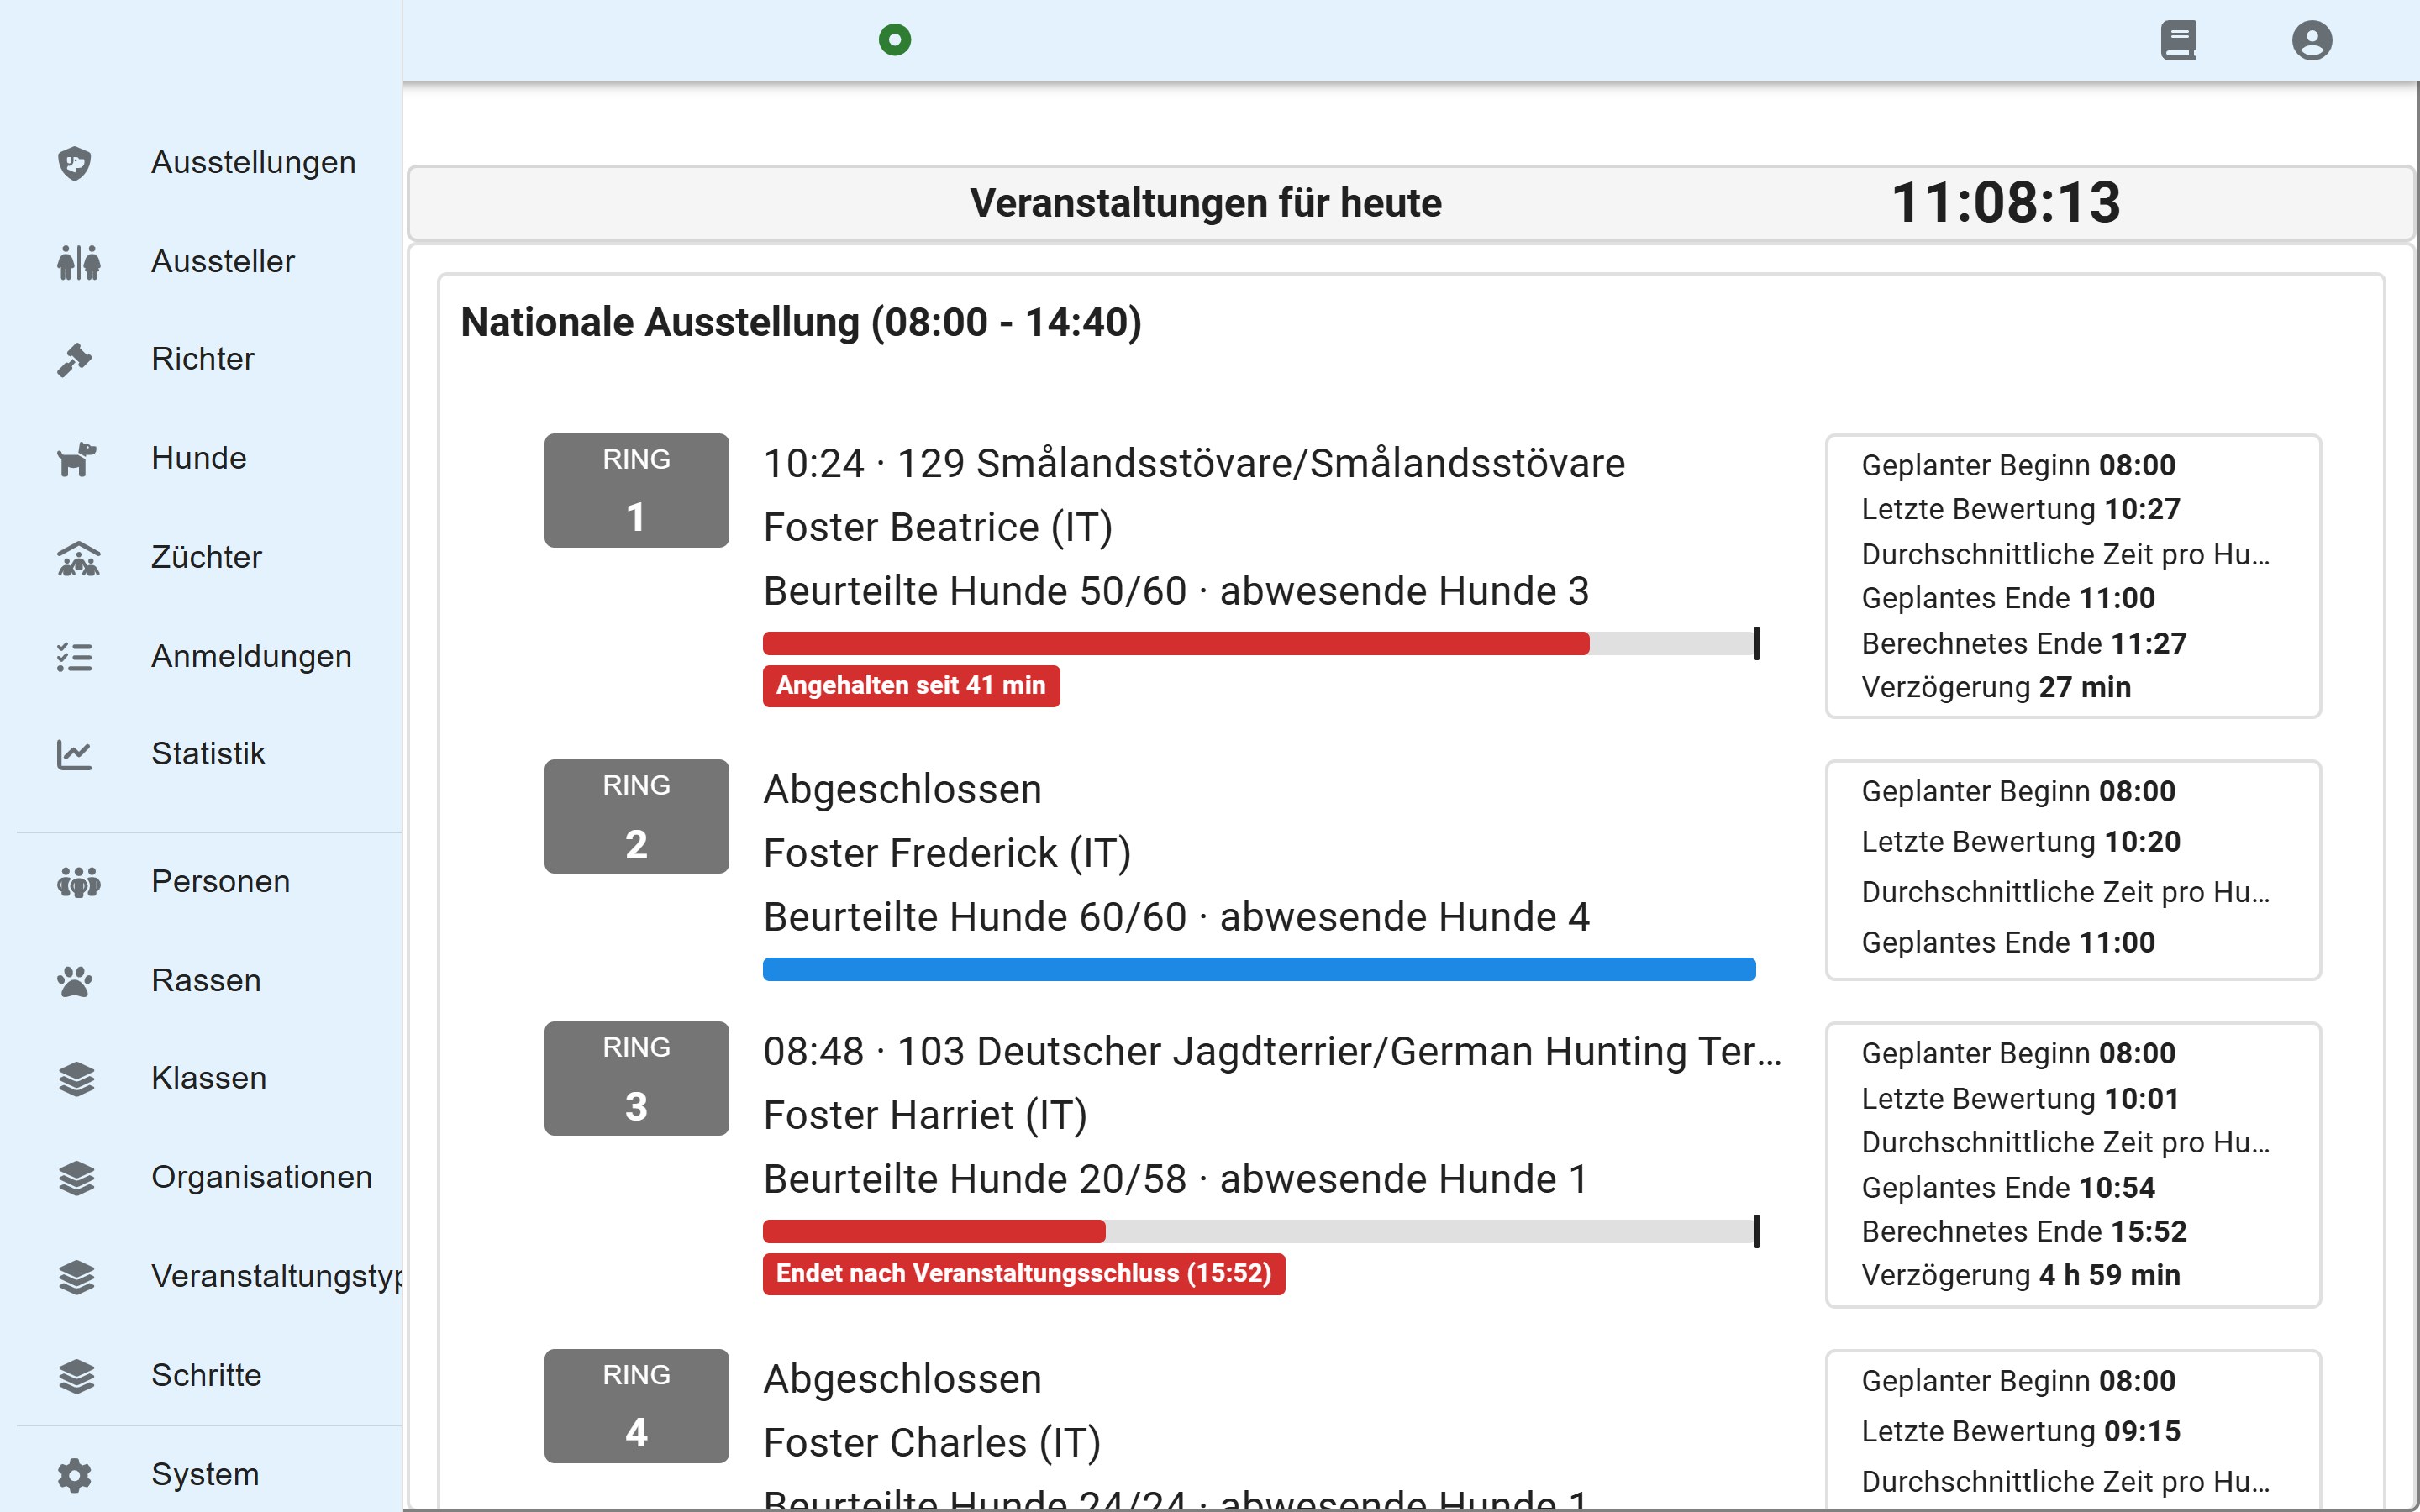Viewport: 2420px width, 1512px height.
Task: Click the Richter gavel icon
Action: coord(75,360)
